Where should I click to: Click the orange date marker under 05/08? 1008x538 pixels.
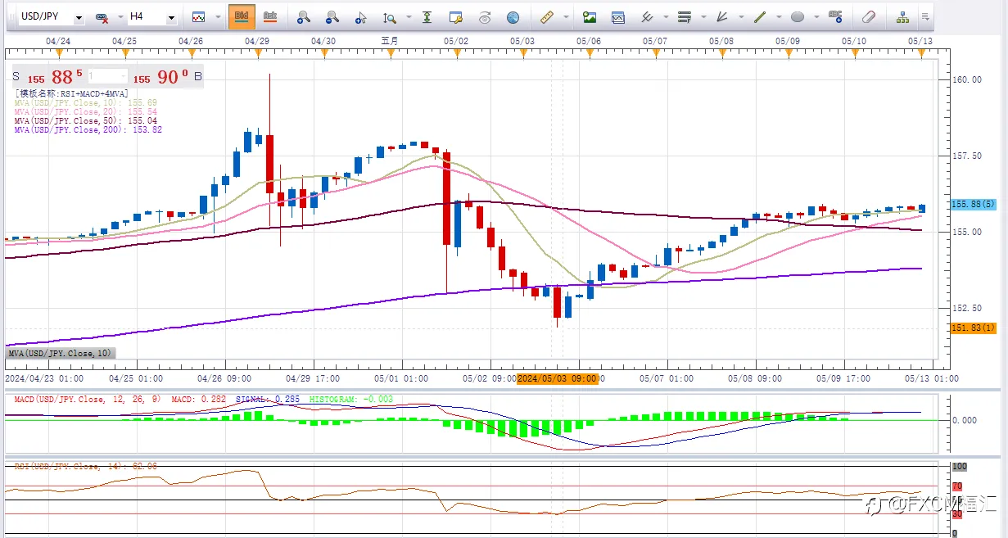point(721,53)
